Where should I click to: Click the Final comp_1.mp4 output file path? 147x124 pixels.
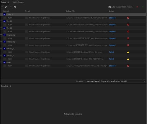point(87,45)
